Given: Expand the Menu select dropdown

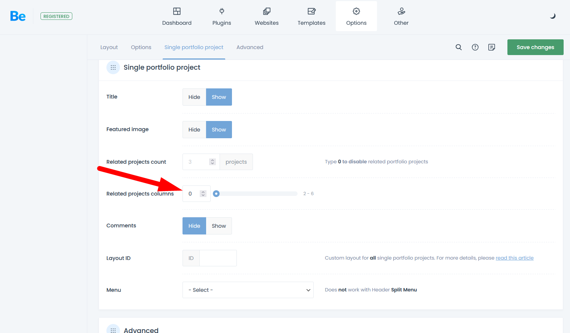Looking at the screenshot, I should point(248,290).
